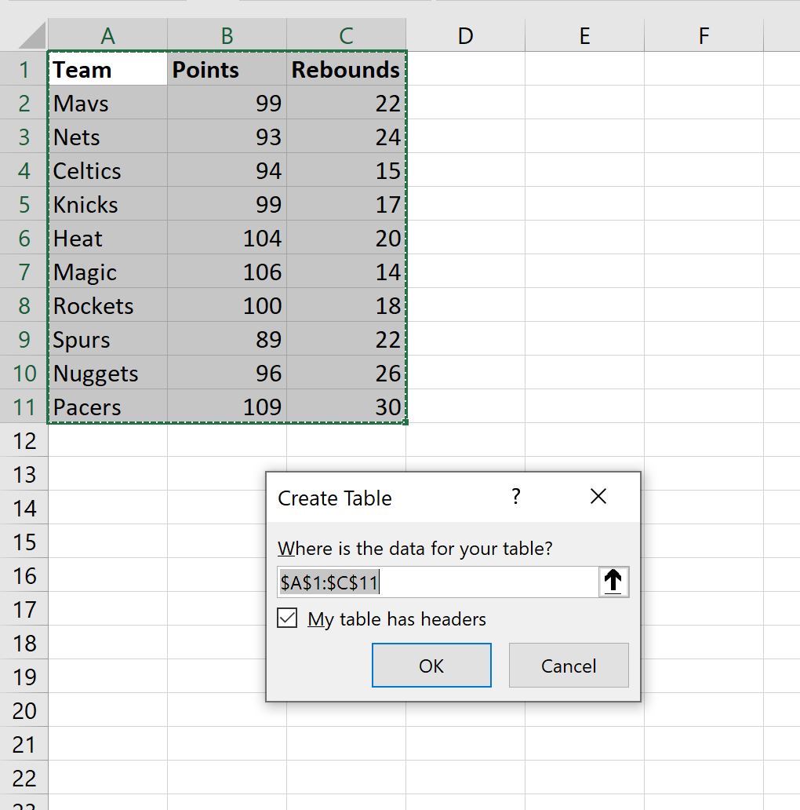Open the Create Table help via question mark icon

coord(515,497)
